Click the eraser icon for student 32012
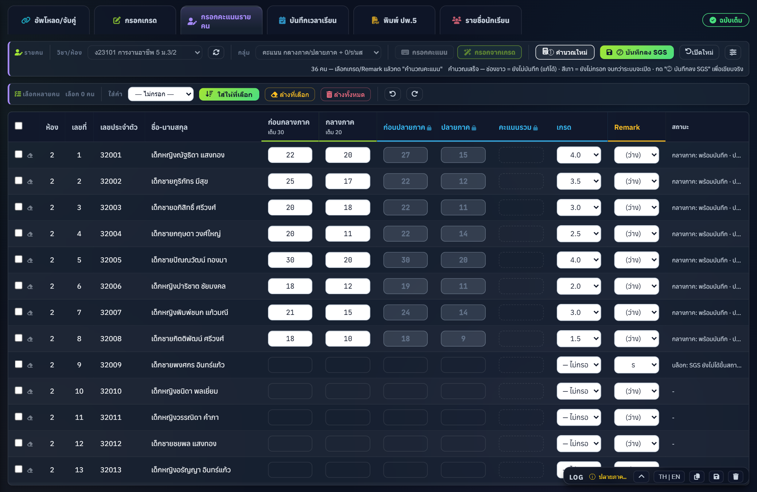The width and height of the screenshot is (757, 492). click(x=30, y=444)
